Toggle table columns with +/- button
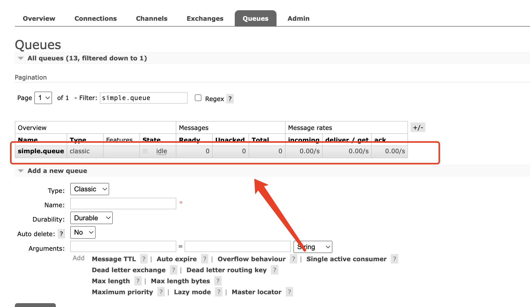Image resolution: width=530 pixels, height=307 pixels. tap(418, 127)
